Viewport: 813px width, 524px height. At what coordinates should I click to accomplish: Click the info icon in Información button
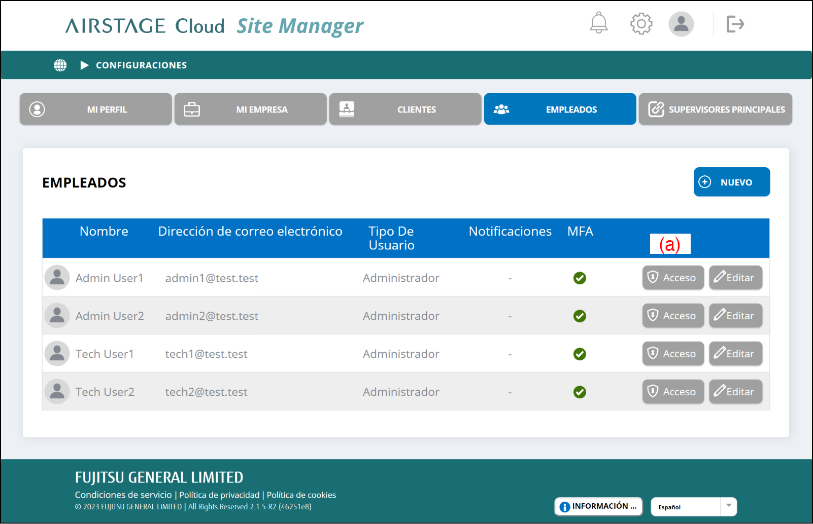(564, 506)
